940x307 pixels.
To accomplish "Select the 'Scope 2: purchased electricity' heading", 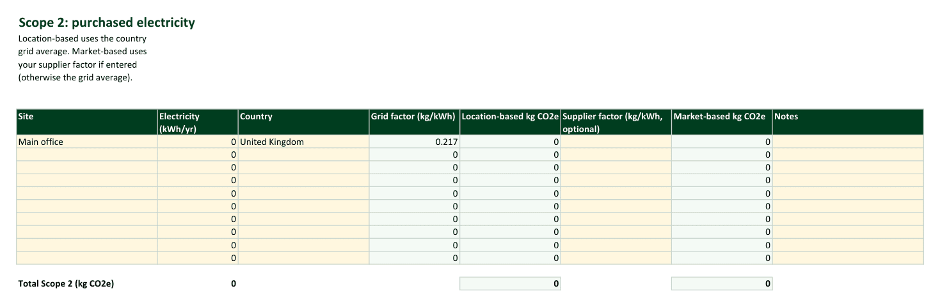I will click(x=107, y=23).
